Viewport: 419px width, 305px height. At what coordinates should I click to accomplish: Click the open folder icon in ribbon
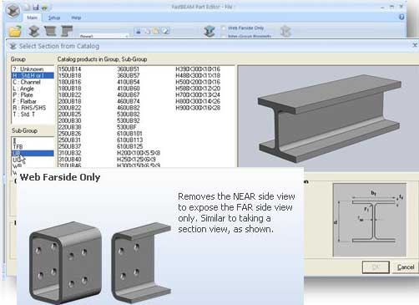click(x=15, y=31)
